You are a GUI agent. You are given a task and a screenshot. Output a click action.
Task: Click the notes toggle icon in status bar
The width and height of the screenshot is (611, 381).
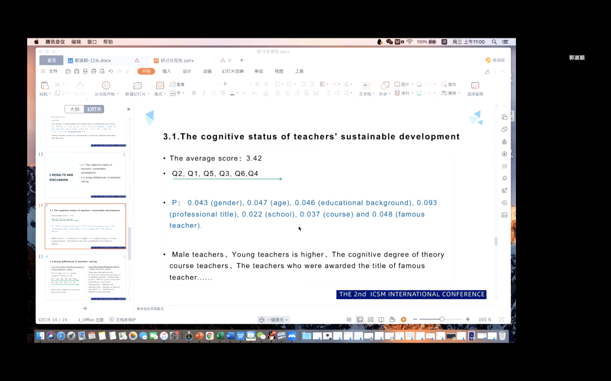pos(348,319)
